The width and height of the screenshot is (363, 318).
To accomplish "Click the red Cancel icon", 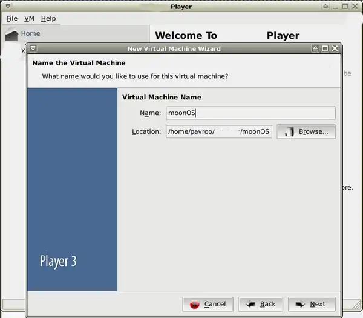I will pos(195,304).
